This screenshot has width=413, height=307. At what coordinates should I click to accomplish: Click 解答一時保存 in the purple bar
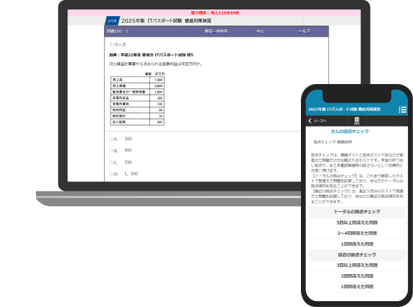(x=216, y=31)
